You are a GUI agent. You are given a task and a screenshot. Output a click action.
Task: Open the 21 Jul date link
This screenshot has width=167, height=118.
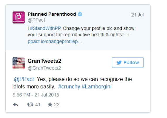click(137, 15)
